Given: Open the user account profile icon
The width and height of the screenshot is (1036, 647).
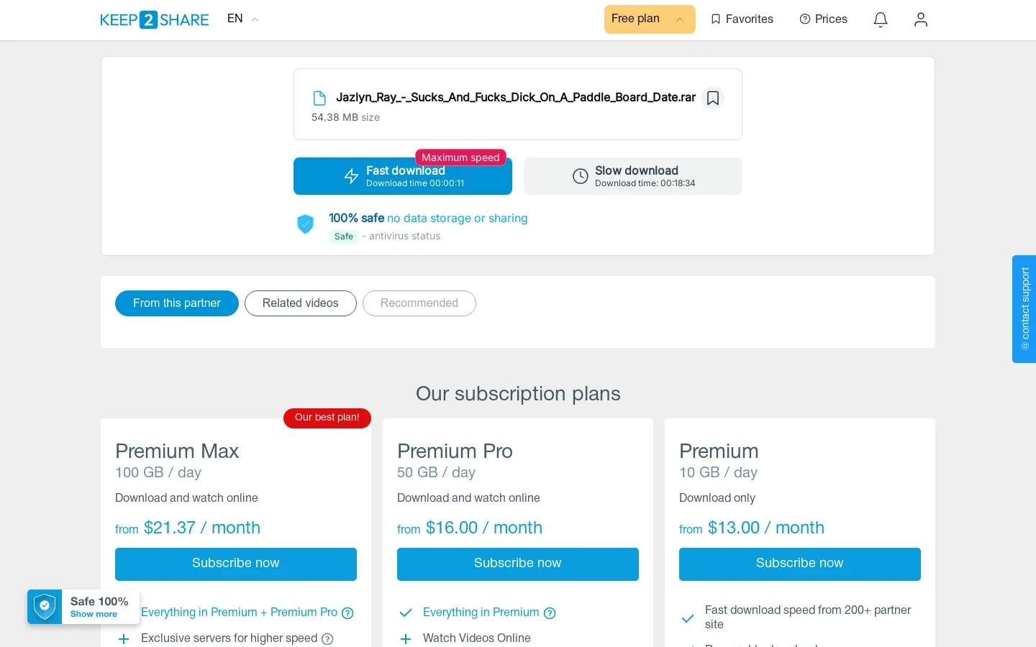Looking at the screenshot, I should coord(921,19).
